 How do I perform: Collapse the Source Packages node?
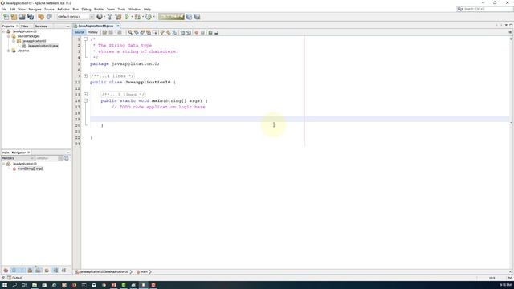(x=9, y=36)
